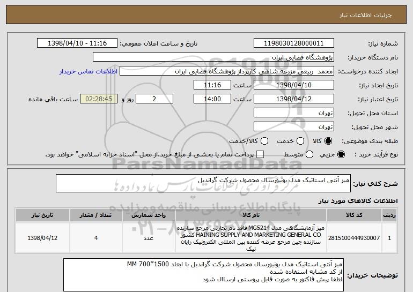Click the buyer notes text area

click(x=204, y=275)
